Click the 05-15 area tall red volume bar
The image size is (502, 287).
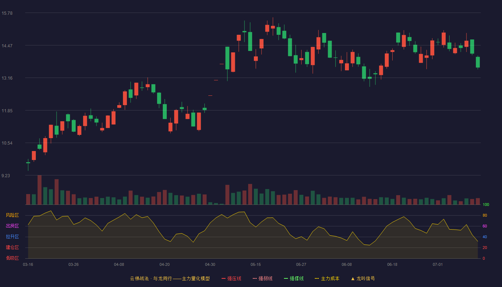tap(250, 194)
